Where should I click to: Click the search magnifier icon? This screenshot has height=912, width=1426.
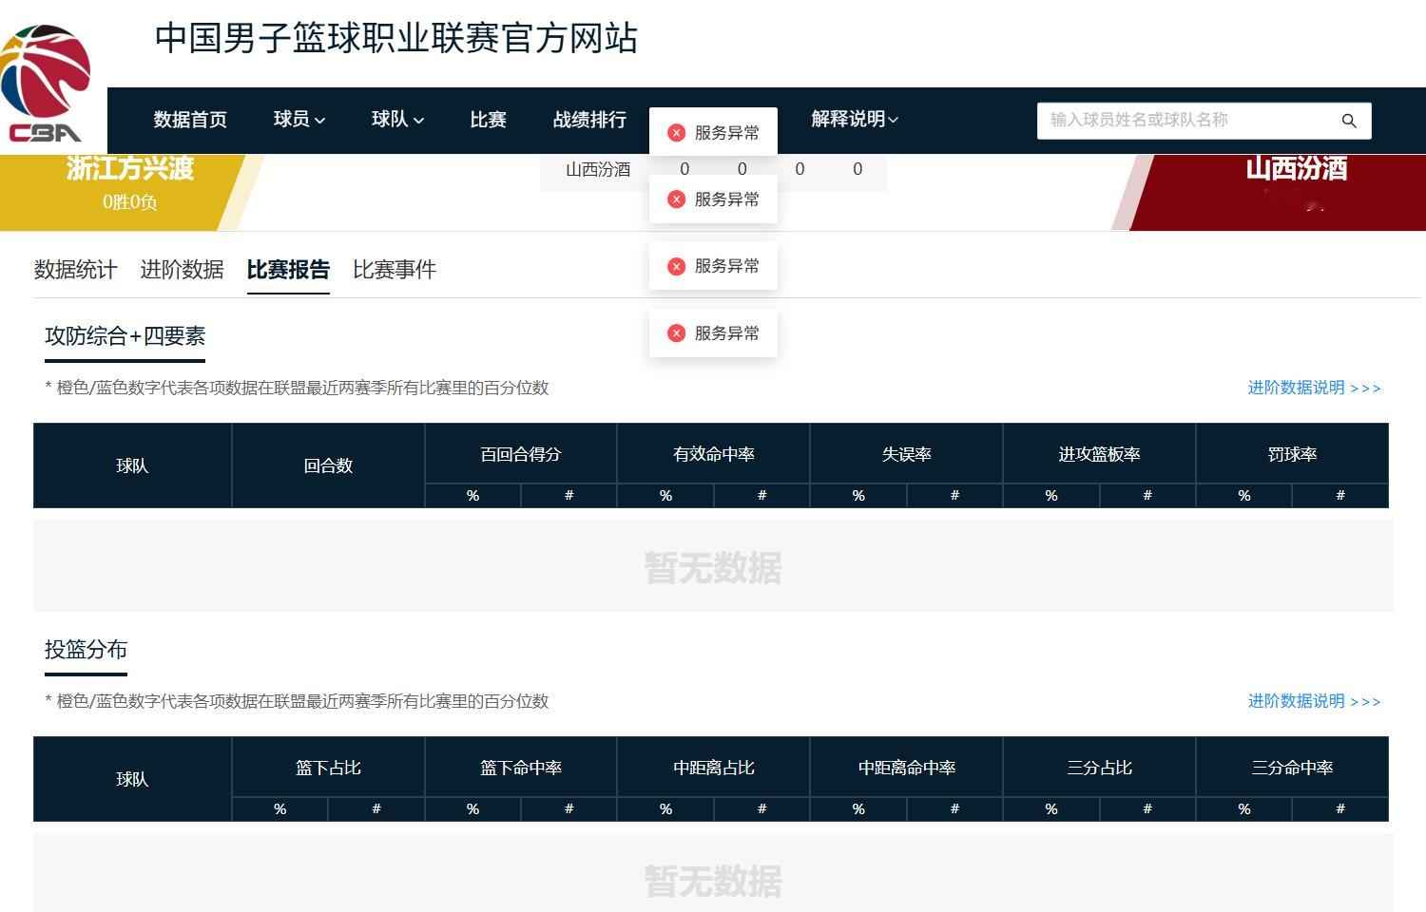[1349, 121]
